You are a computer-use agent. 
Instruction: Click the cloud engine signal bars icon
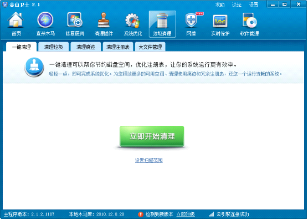212,214
